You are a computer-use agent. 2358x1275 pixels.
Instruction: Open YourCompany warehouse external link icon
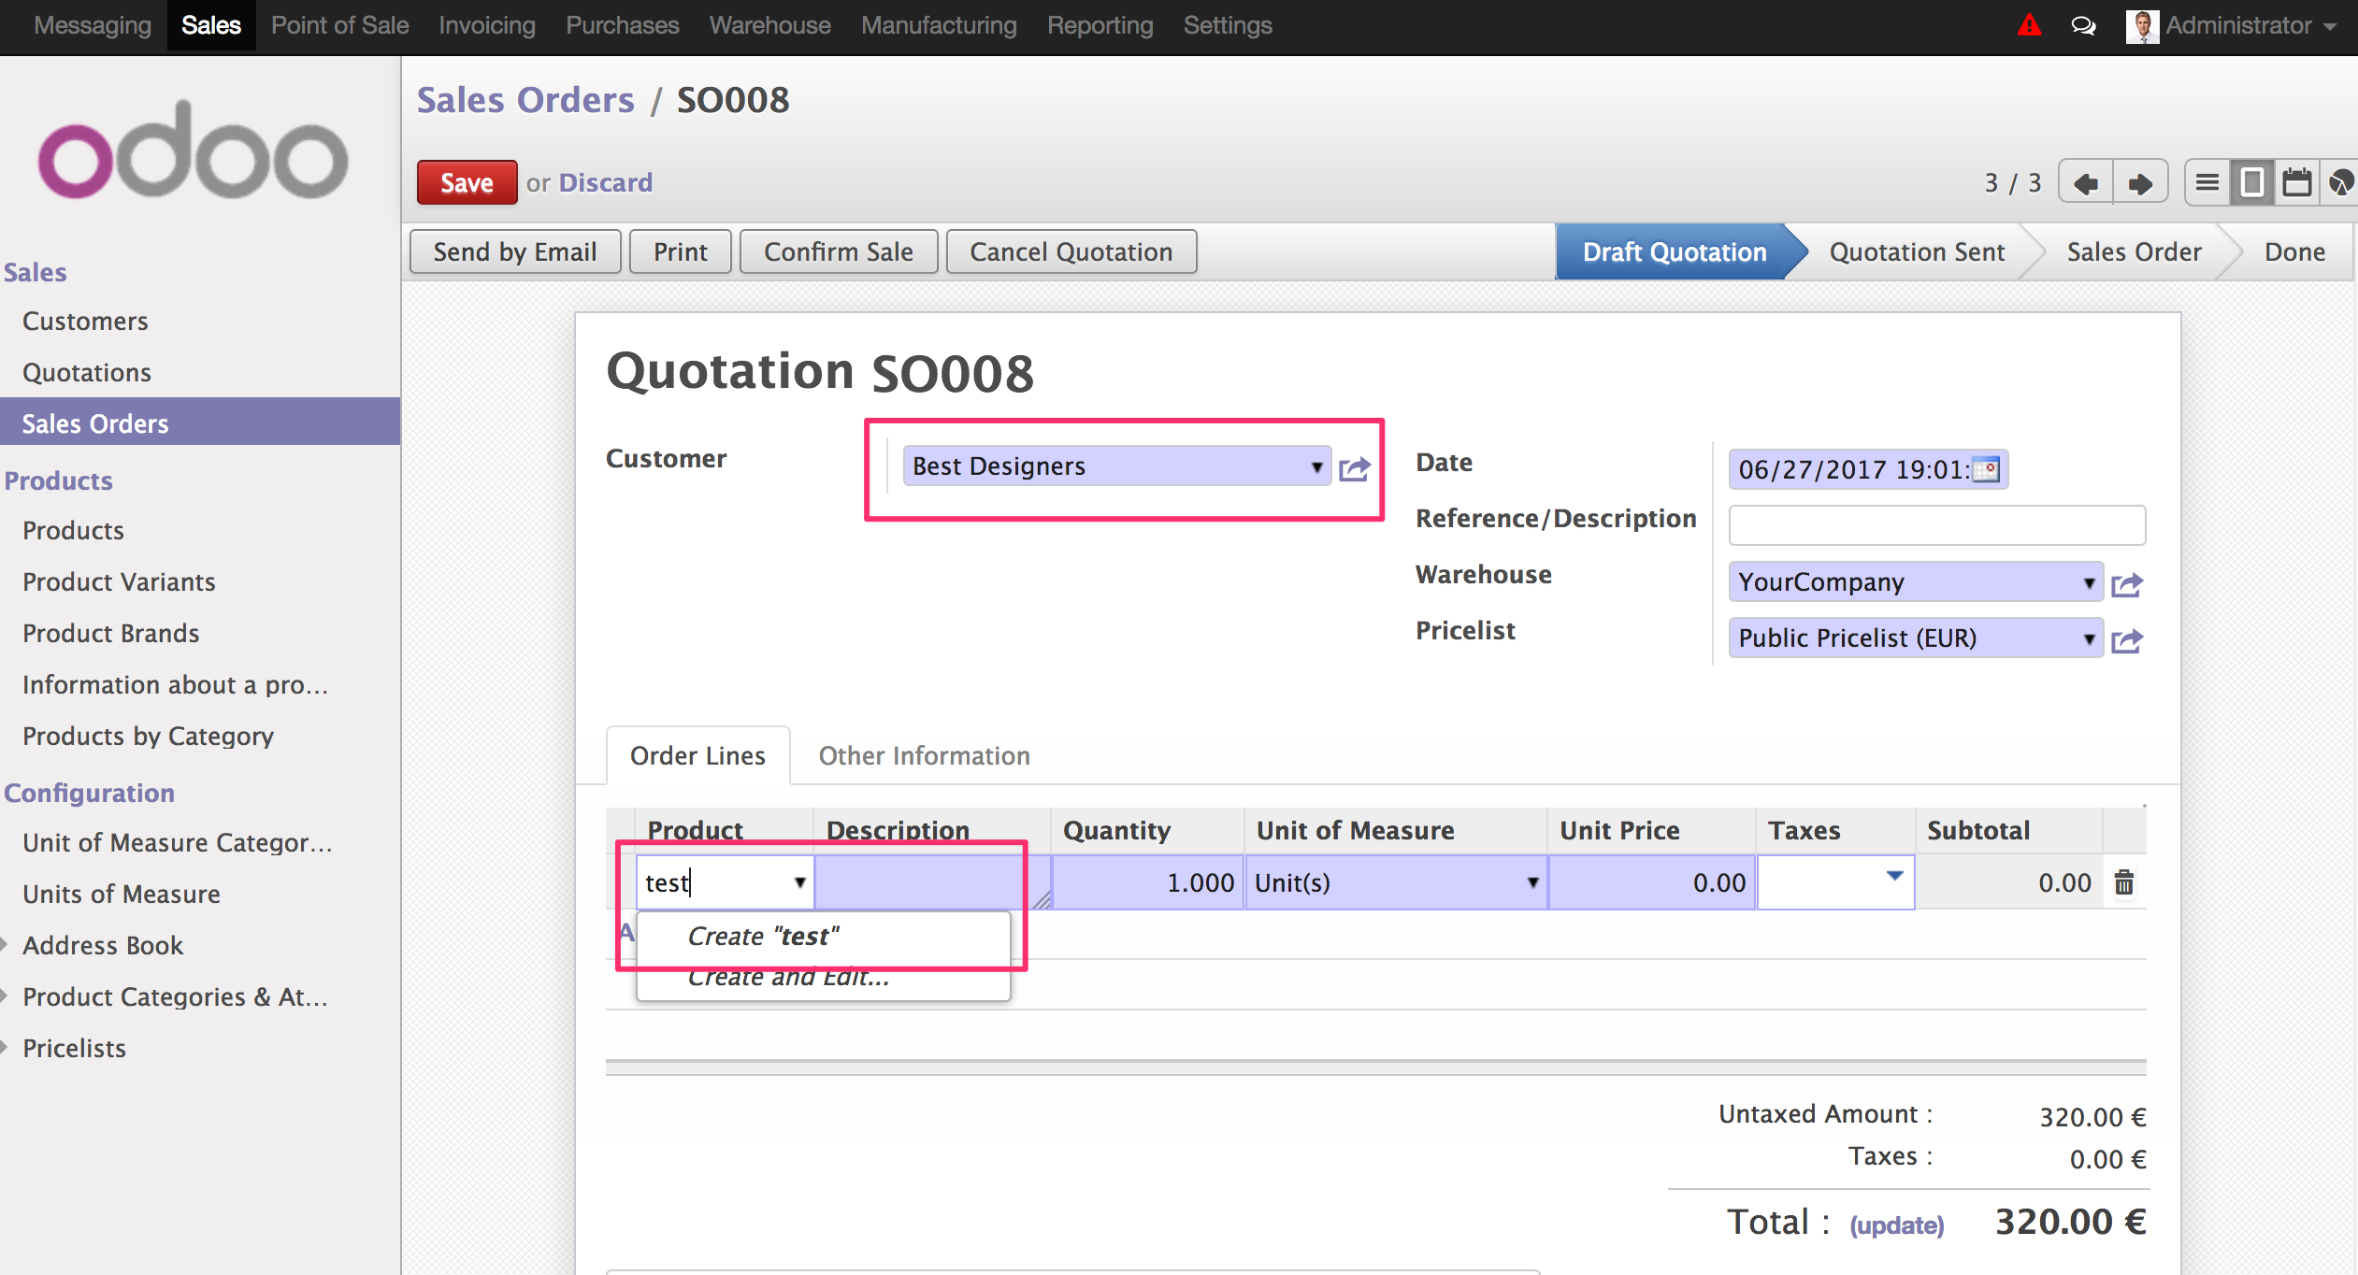[x=2127, y=584]
